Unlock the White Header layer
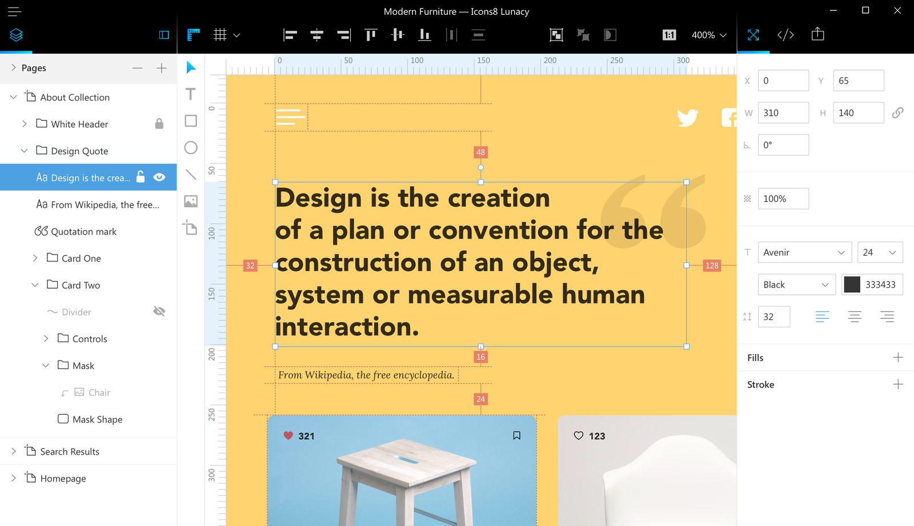 [x=159, y=124]
